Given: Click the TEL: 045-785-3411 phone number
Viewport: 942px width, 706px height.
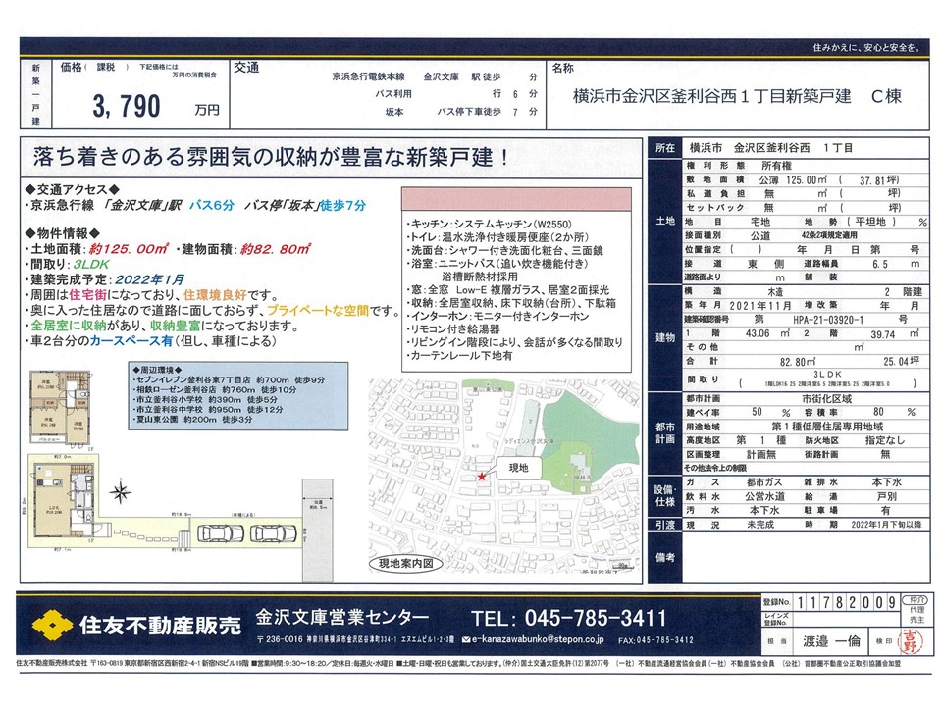Looking at the screenshot, I should click(x=569, y=618).
